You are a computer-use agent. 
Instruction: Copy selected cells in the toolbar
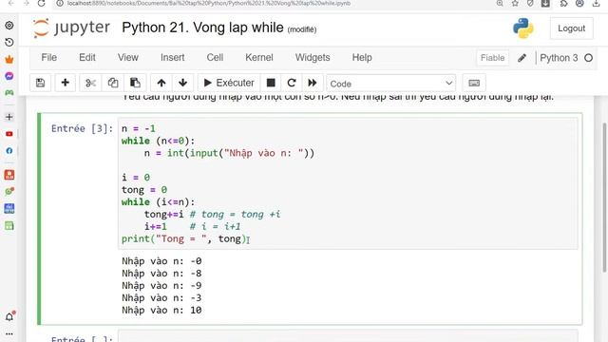coord(113,83)
